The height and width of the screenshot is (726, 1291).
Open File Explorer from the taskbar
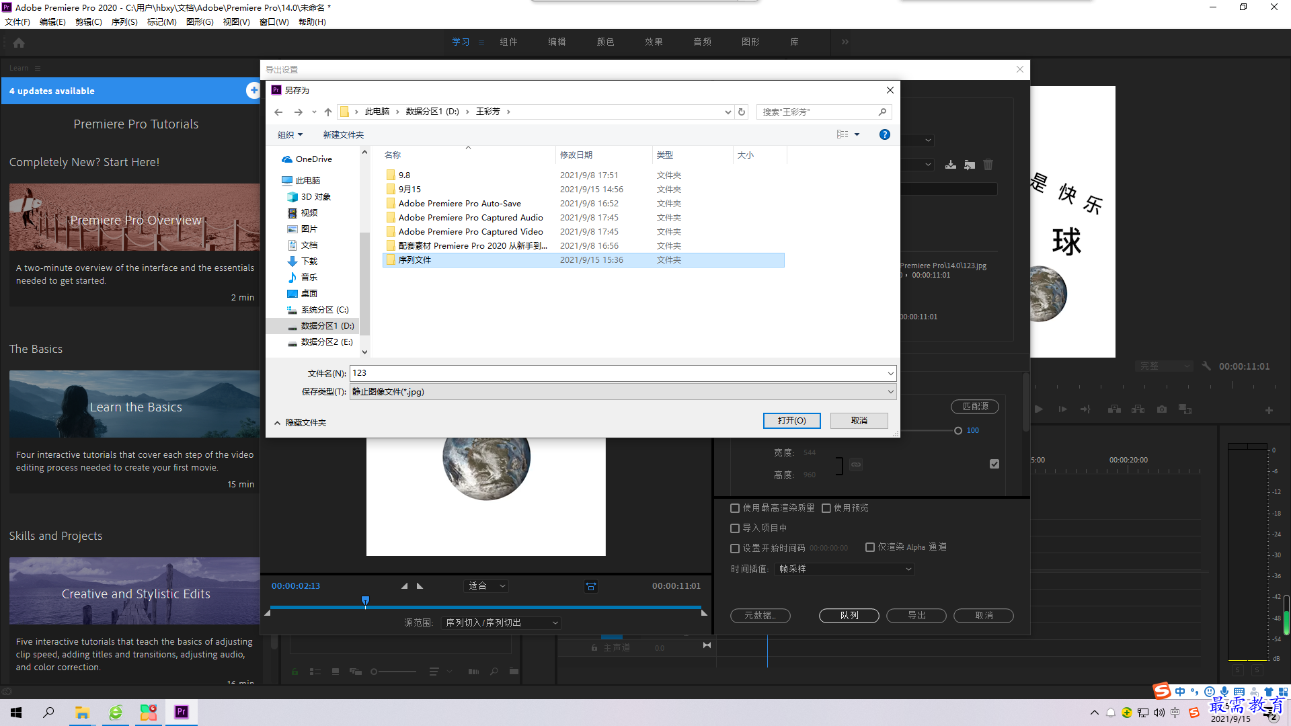tap(83, 713)
